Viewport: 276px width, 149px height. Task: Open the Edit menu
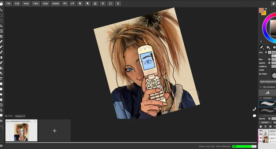[x=17, y=3]
